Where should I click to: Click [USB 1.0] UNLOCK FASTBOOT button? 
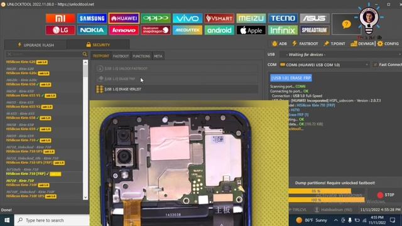pos(177,68)
